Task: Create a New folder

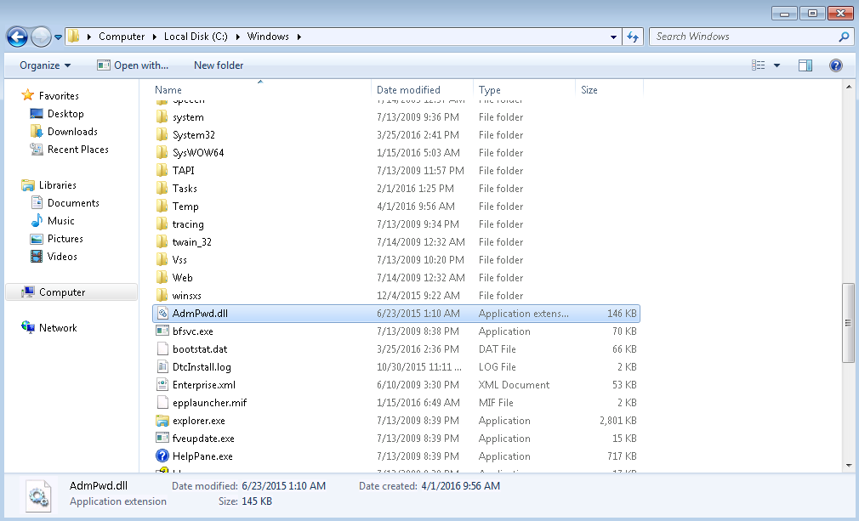Action: (219, 65)
